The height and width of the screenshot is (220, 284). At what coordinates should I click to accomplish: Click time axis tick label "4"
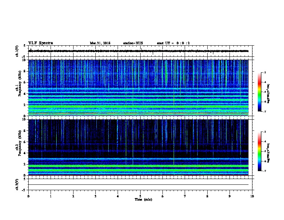click(118, 196)
